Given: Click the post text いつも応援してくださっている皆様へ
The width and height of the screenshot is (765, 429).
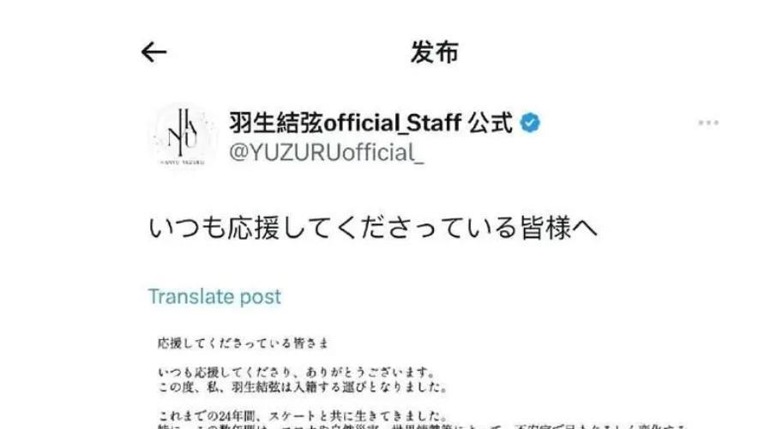Looking at the screenshot, I should (373, 228).
